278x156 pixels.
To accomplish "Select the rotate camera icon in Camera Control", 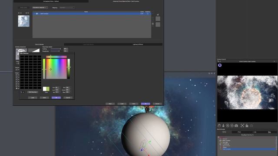I will 228,126.
